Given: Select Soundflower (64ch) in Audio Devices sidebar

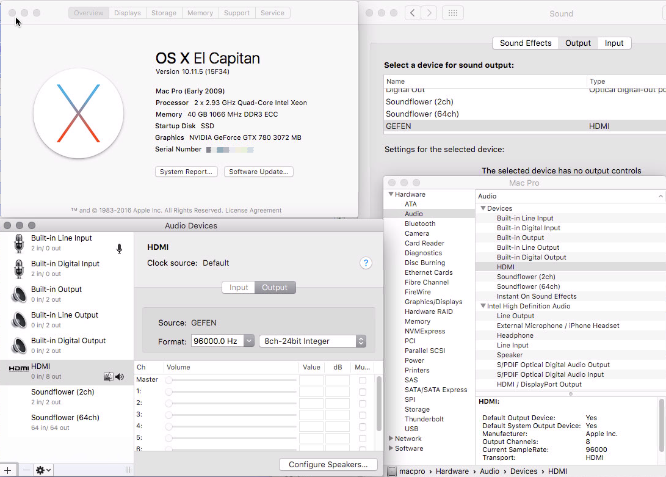Looking at the screenshot, I should (67, 422).
